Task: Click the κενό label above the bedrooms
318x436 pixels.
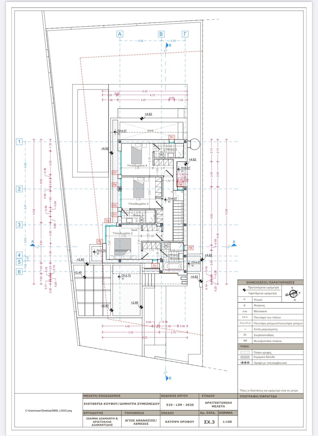Action: pyautogui.click(x=151, y=131)
